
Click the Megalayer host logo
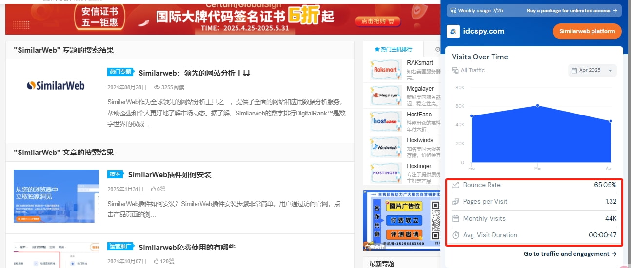pyautogui.click(x=386, y=96)
